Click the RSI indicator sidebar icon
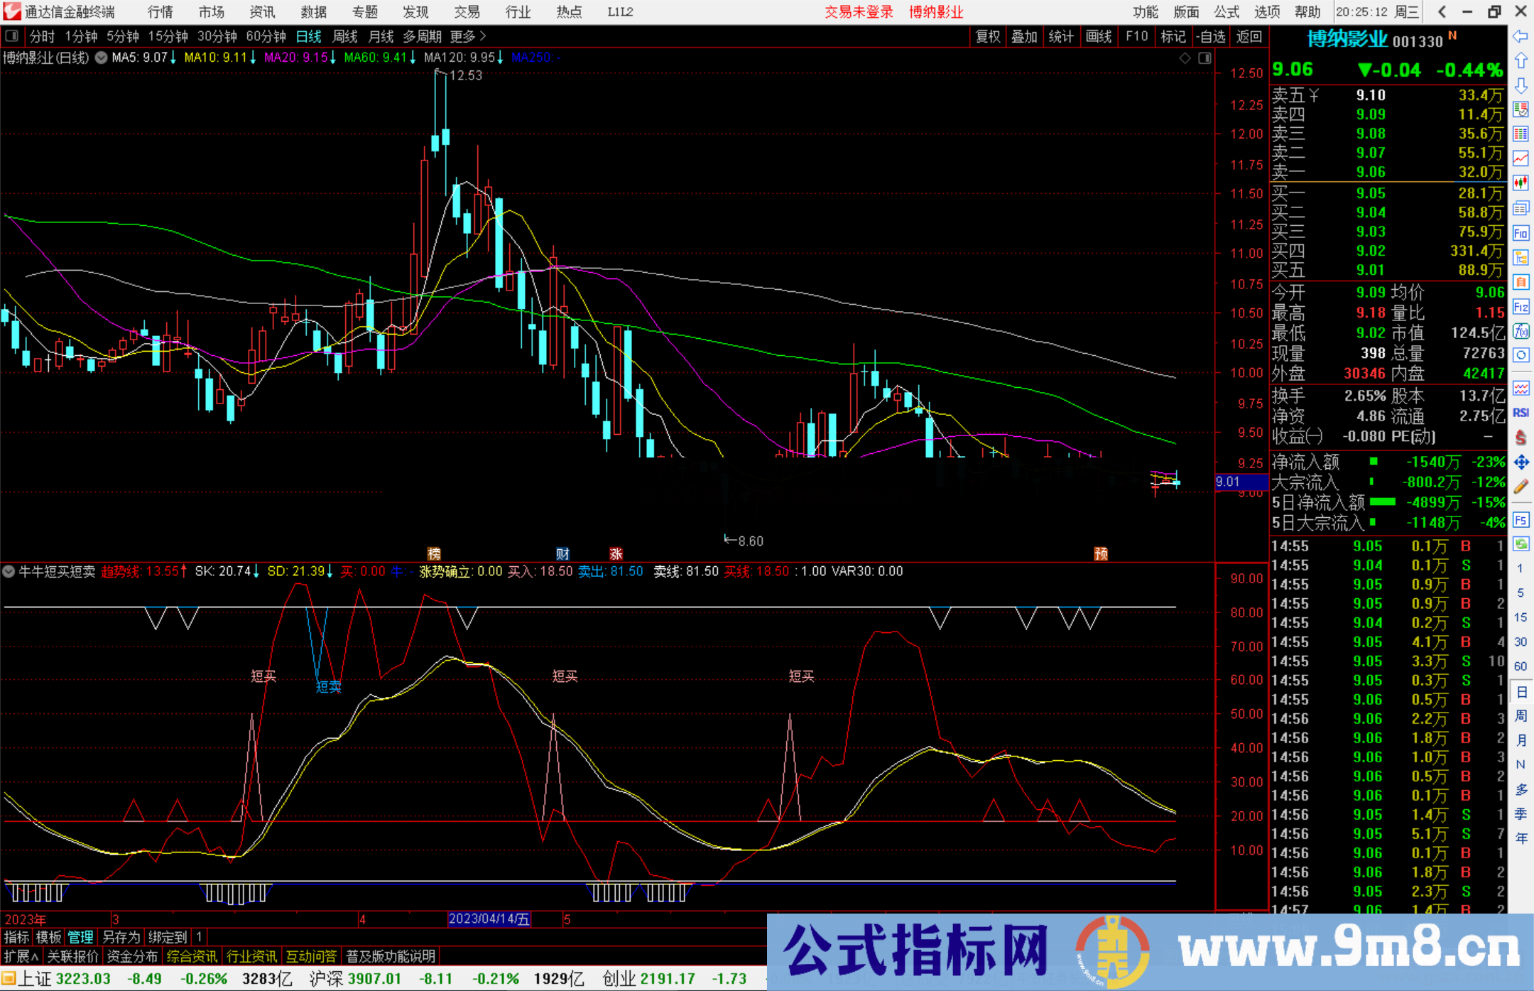 coord(1521,413)
